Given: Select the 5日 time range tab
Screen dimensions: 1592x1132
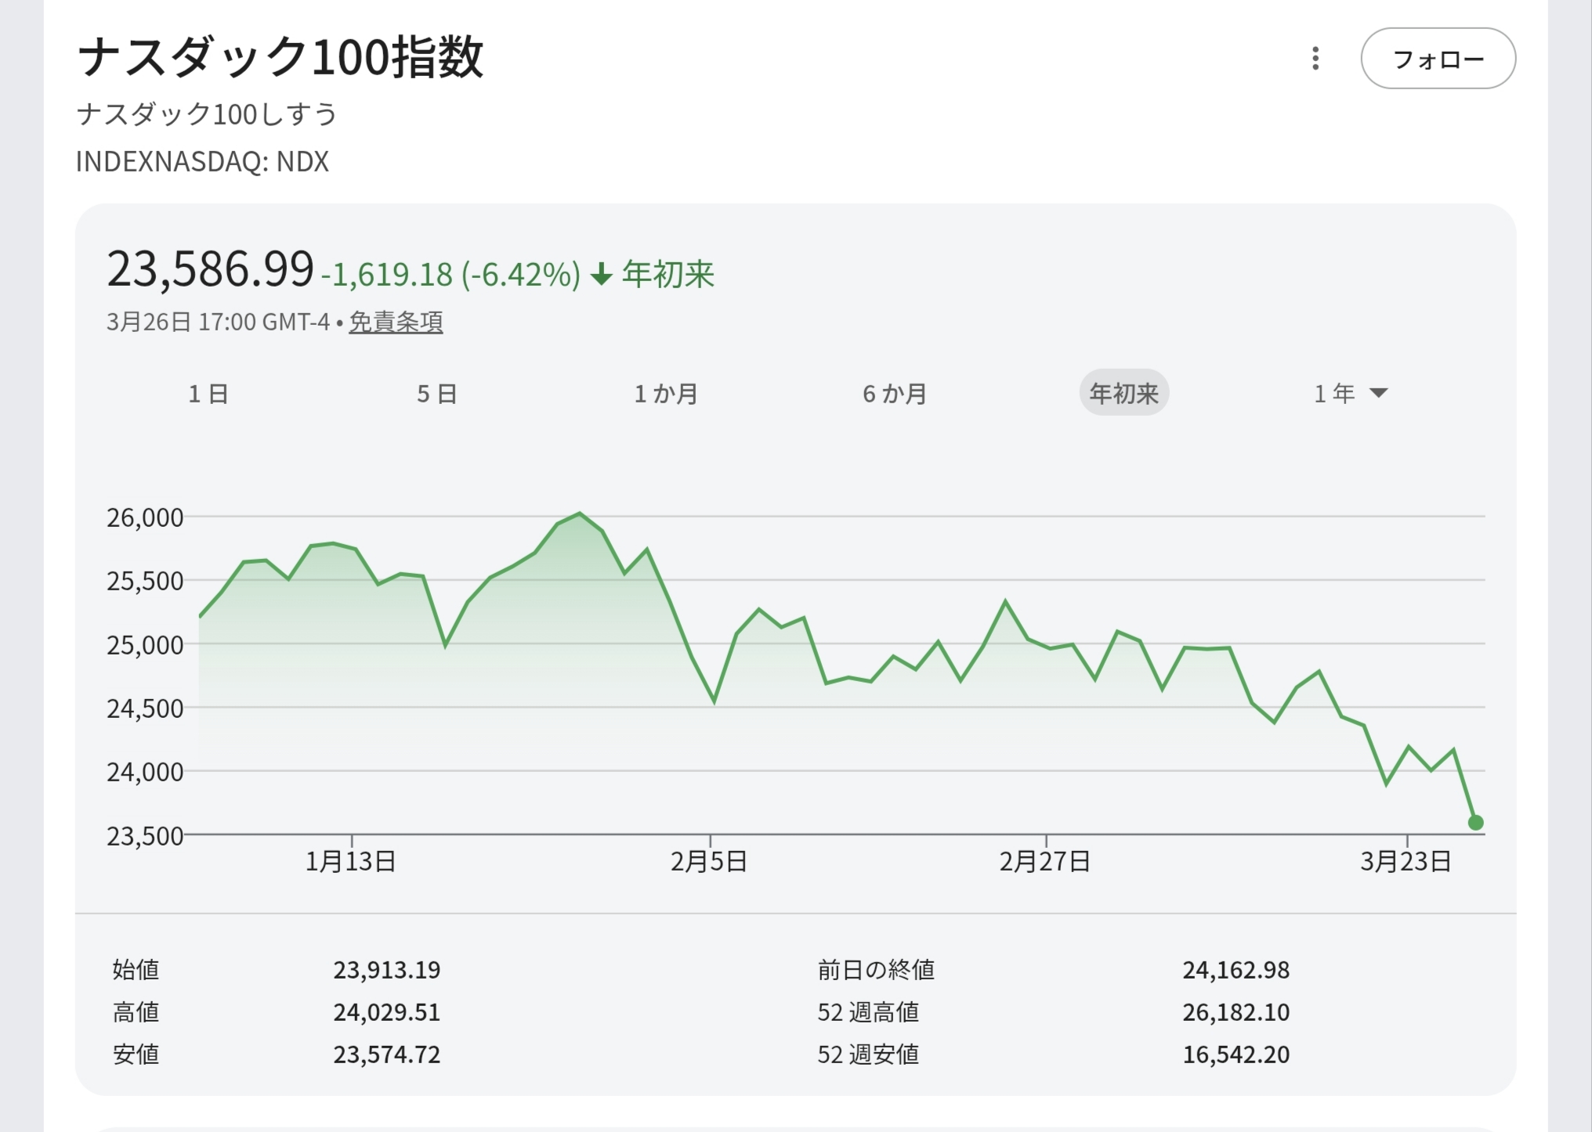Looking at the screenshot, I should [x=437, y=393].
